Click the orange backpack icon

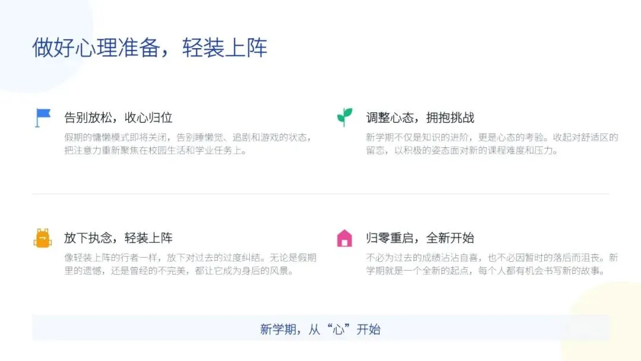(43, 238)
